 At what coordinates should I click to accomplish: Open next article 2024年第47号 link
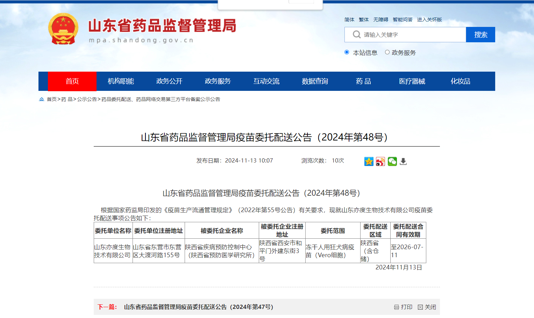click(198, 307)
